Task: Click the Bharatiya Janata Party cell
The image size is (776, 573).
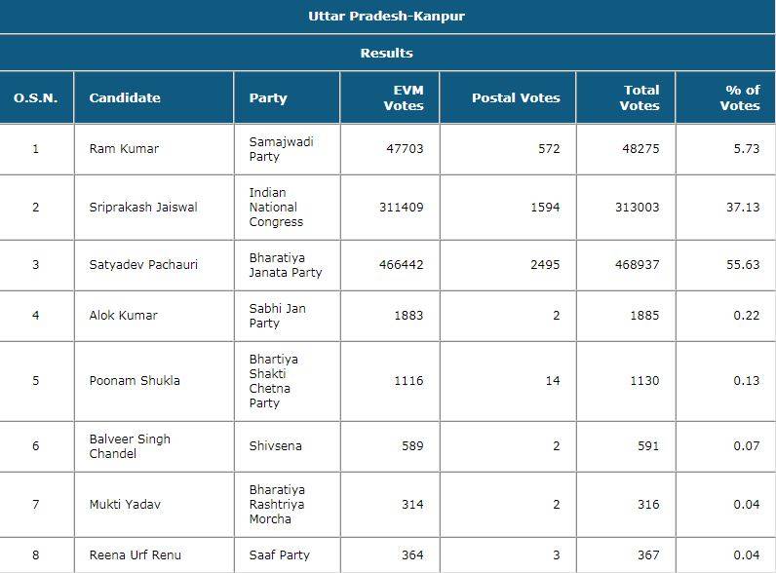Action: pos(286,265)
